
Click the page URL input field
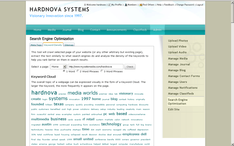pos(95,67)
